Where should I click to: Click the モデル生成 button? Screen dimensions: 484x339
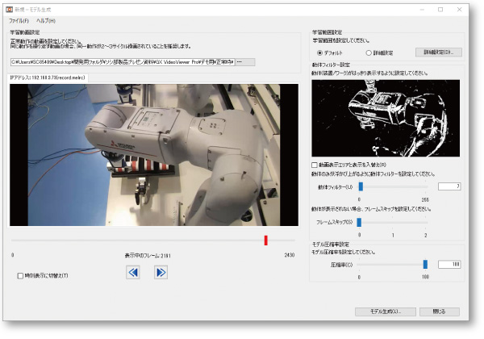385,311
